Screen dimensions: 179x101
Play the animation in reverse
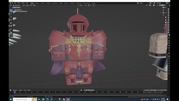coord(88,90)
